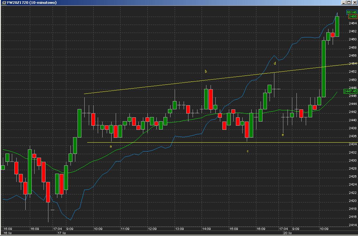
Task: Select wave annotation letter a
Action: coord(111,146)
